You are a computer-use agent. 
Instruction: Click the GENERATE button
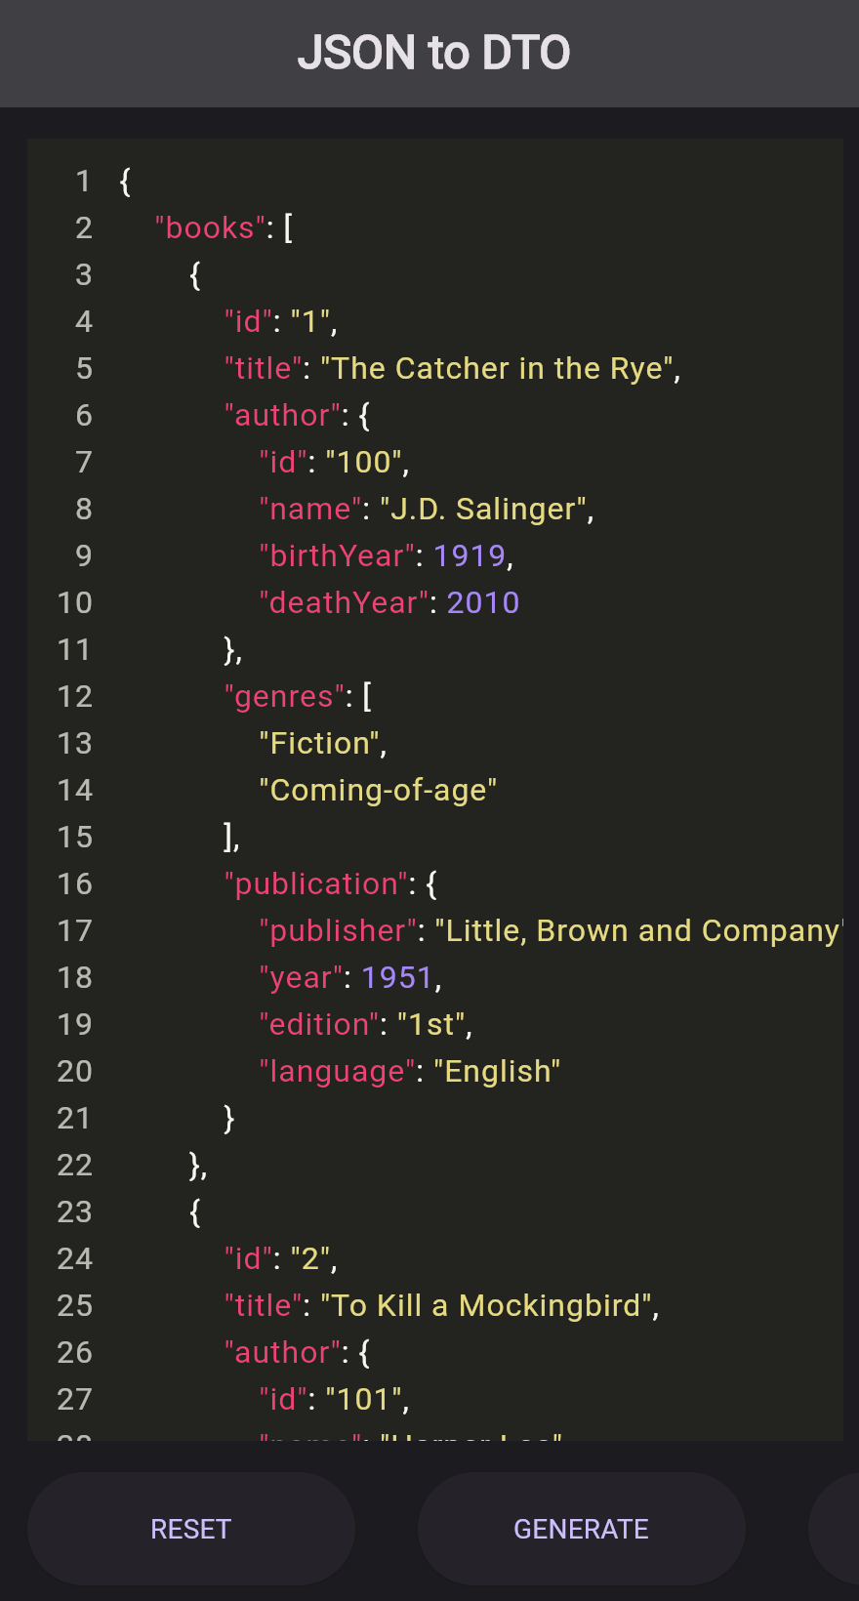click(581, 1528)
